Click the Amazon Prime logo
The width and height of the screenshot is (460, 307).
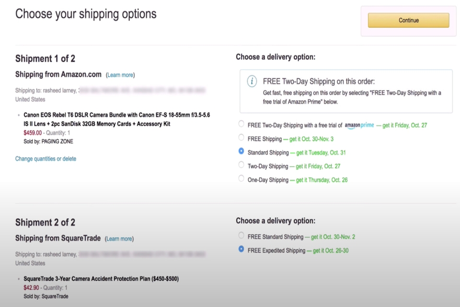[x=359, y=125]
